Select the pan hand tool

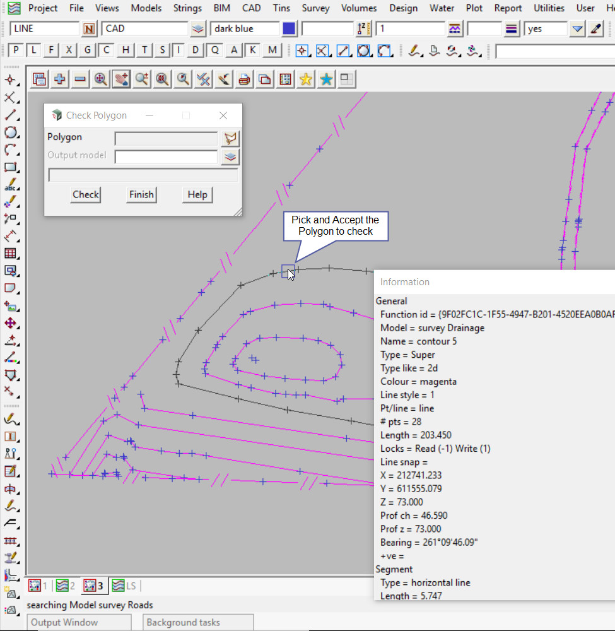point(121,79)
